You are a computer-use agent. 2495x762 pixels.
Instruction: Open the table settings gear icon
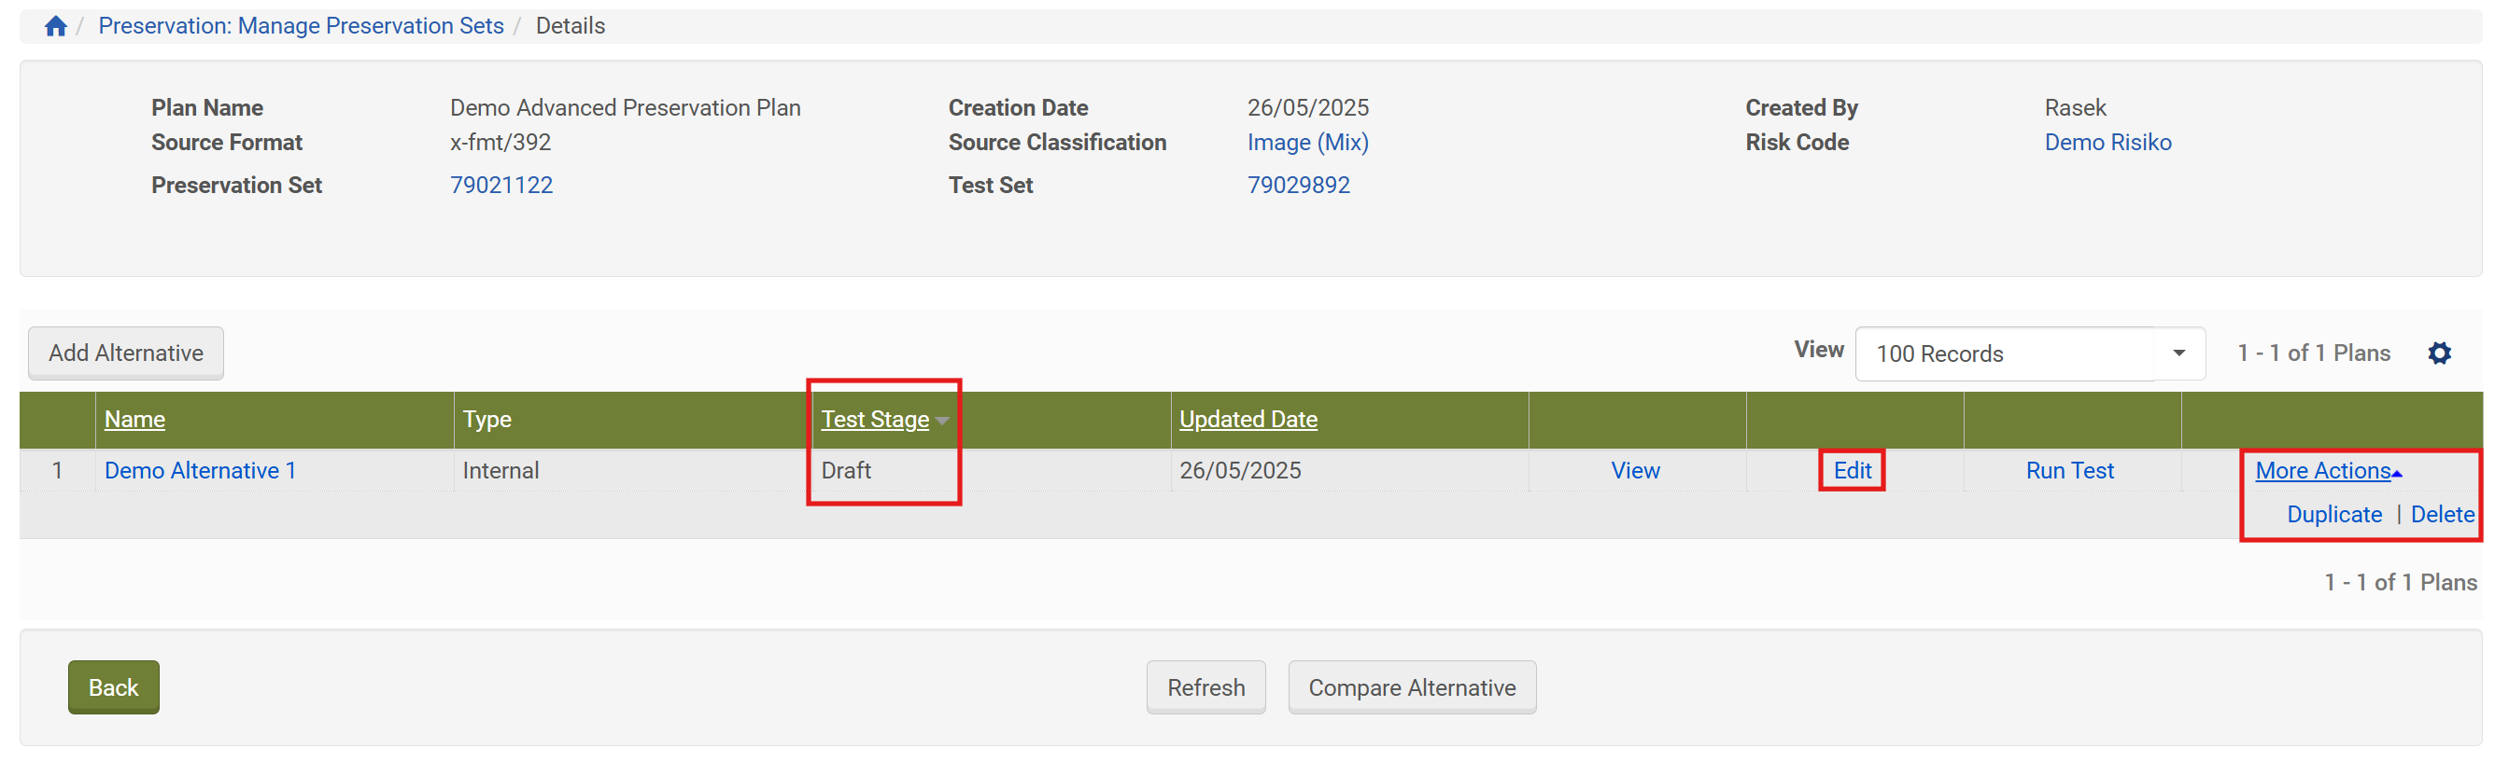[x=2439, y=353]
